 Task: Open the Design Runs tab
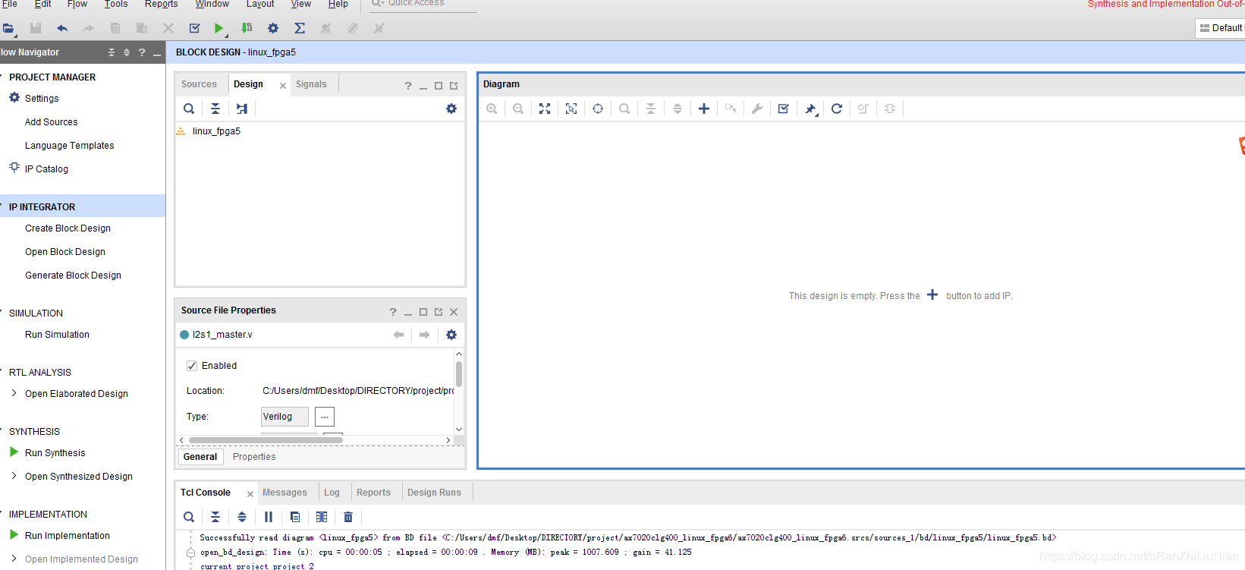pos(434,493)
